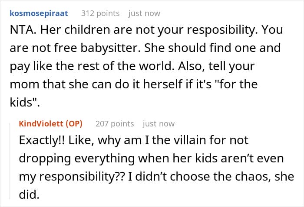Click the word 'NTA.' in top comment

pyautogui.click(x=23, y=30)
